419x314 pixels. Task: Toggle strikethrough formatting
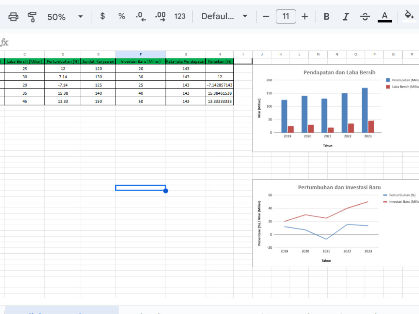pyautogui.click(x=365, y=17)
